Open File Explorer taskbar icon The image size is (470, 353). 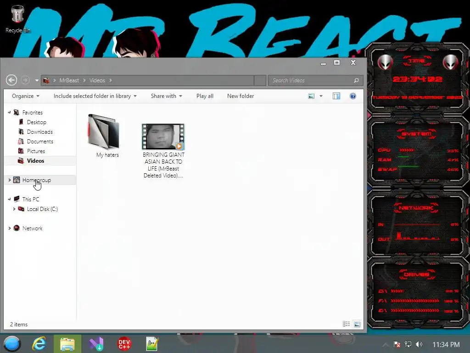click(x=67, y=344)
